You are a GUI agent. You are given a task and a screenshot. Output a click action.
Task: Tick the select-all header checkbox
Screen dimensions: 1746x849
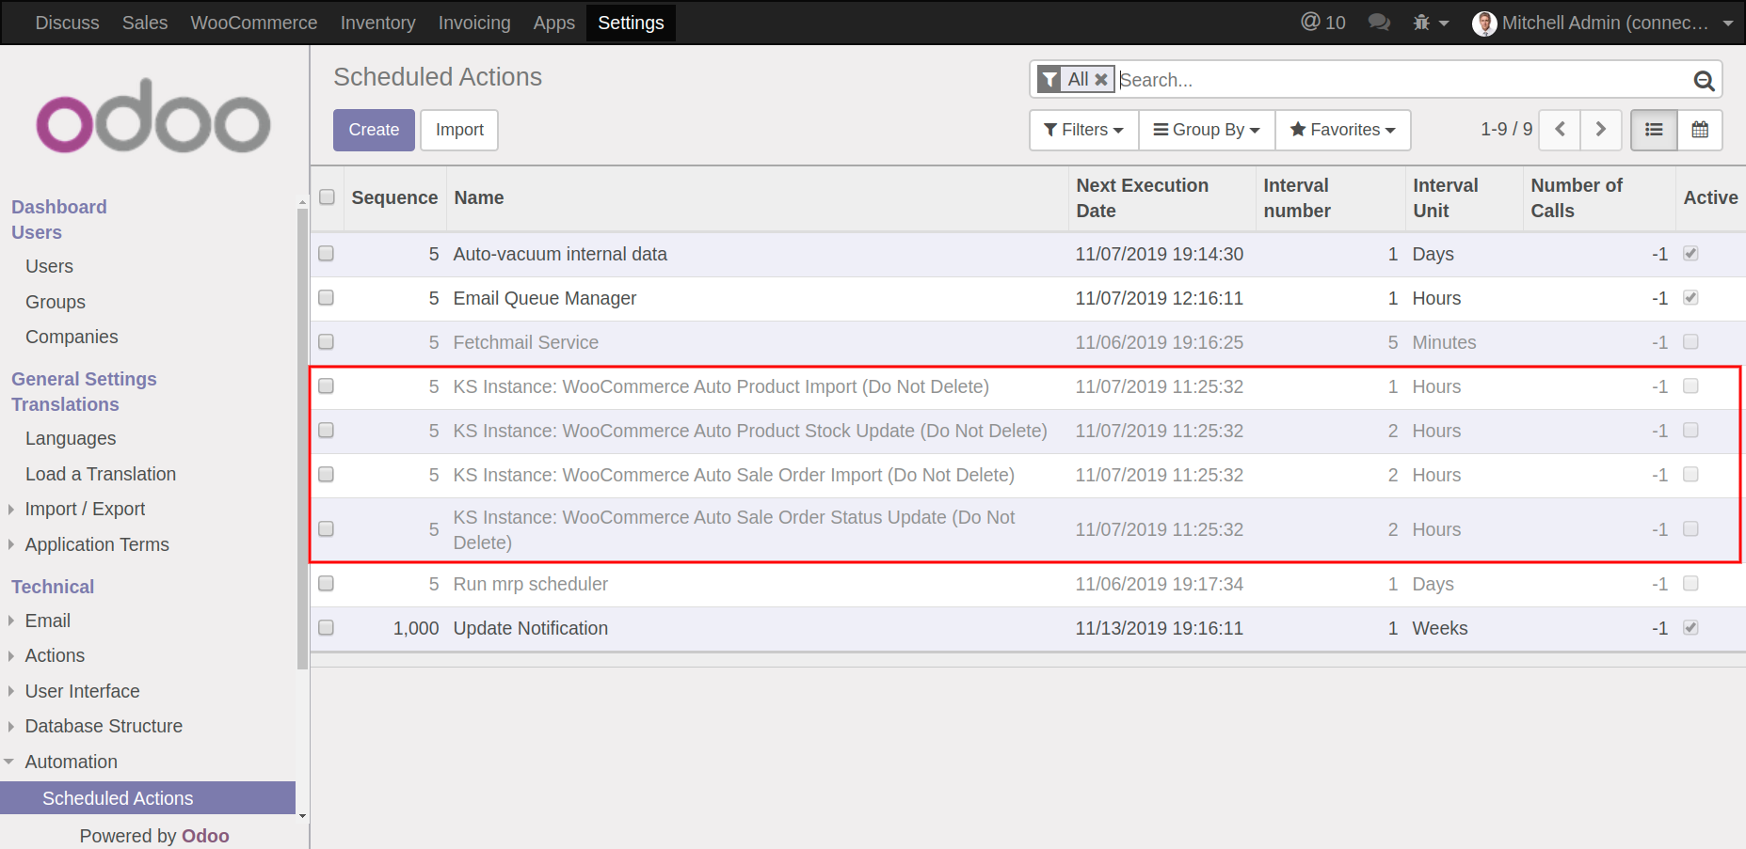point(327,197)
